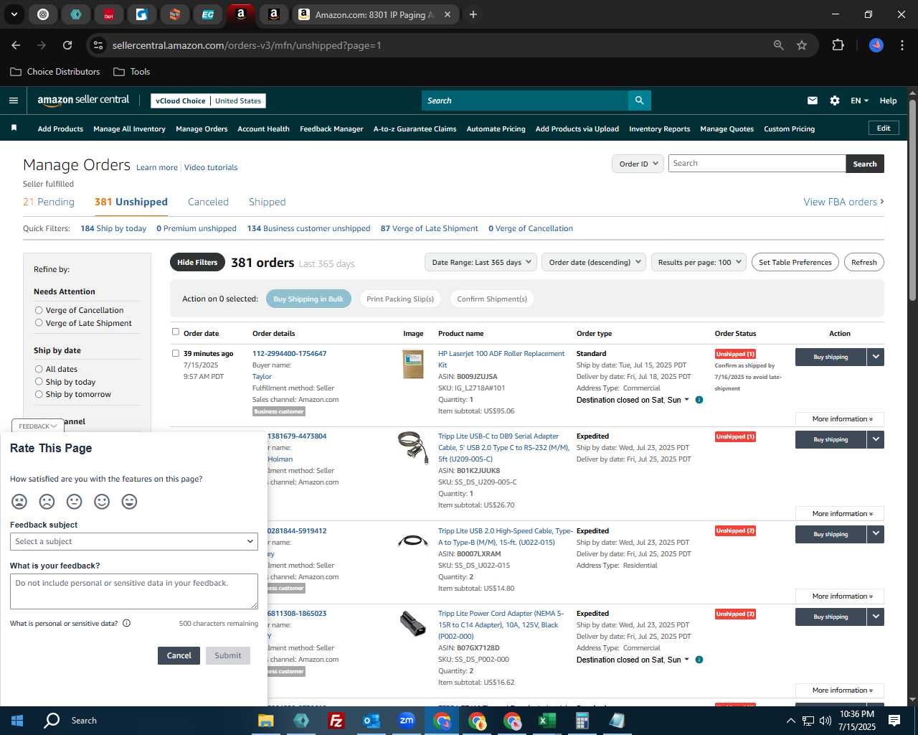Image resolution: width=918 pixels, height=735 pixels.
Task: Select Ship by today radio option
Action: 39,382
